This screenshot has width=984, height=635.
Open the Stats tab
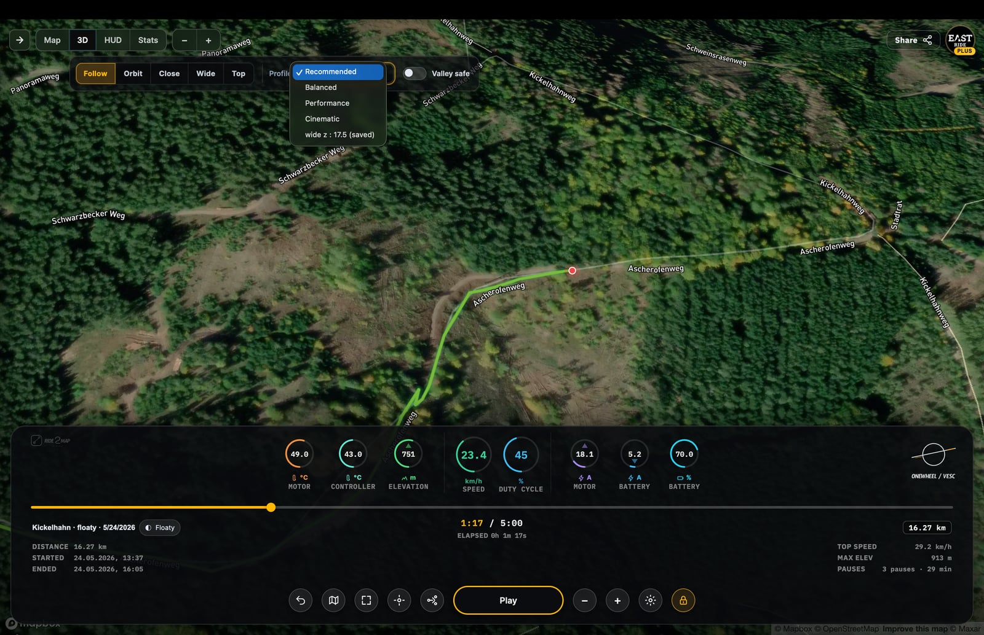[148, 40]
